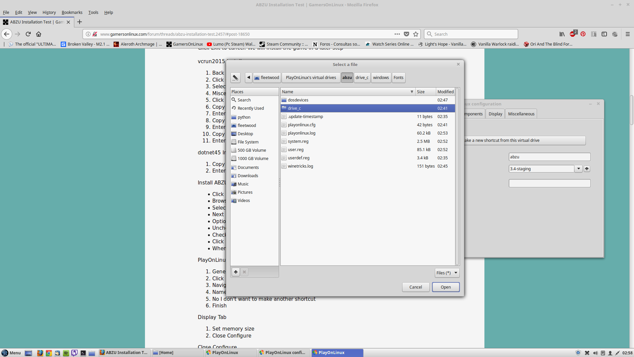
Task: Open the fleetwood home folder in Places
Action: (x=254, y=125)
